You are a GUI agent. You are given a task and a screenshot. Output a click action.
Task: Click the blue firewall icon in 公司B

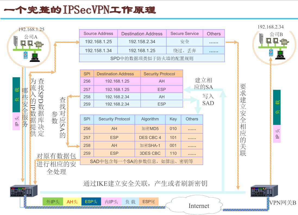(271, 53)
